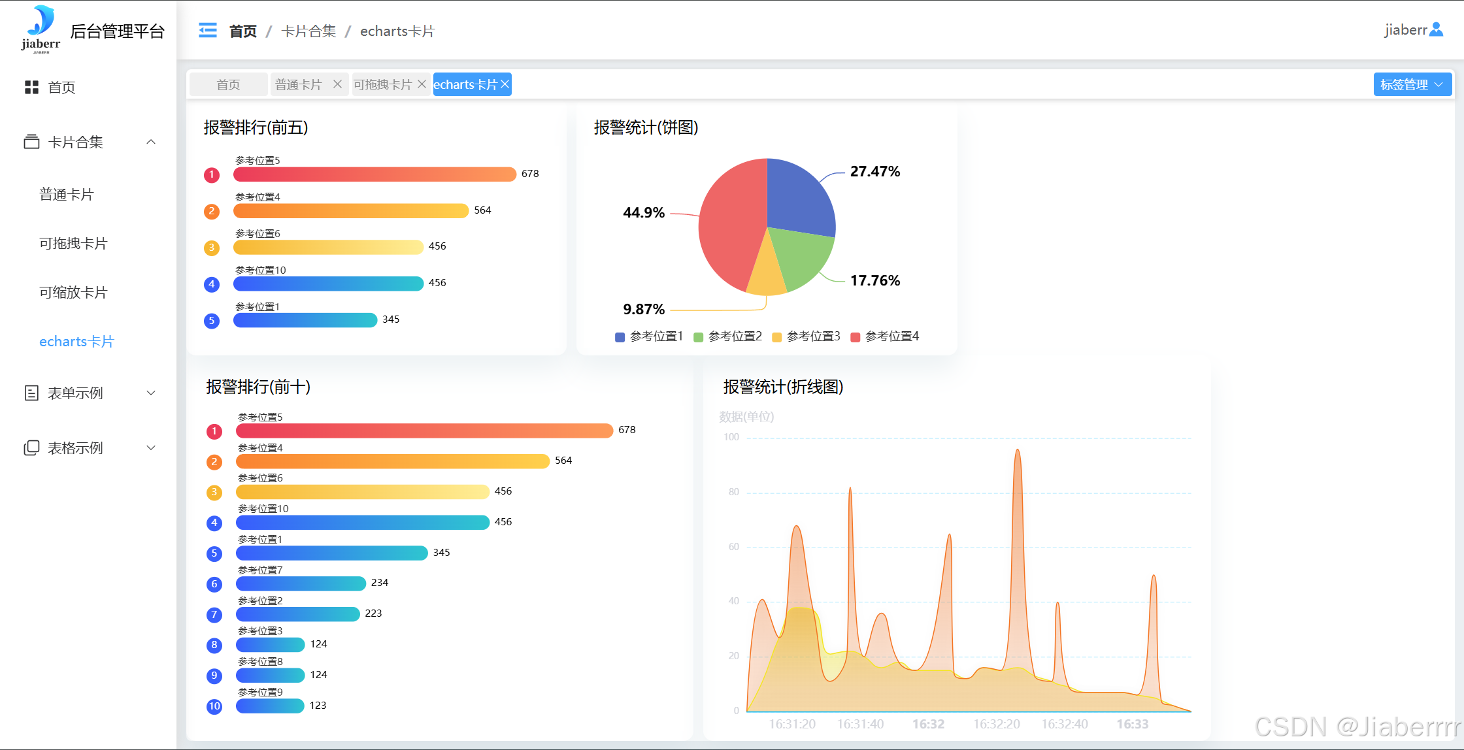Close the 可拖拽卡片 tab
The width and height of the screenshot is (1464, 750).
(422, 84)
